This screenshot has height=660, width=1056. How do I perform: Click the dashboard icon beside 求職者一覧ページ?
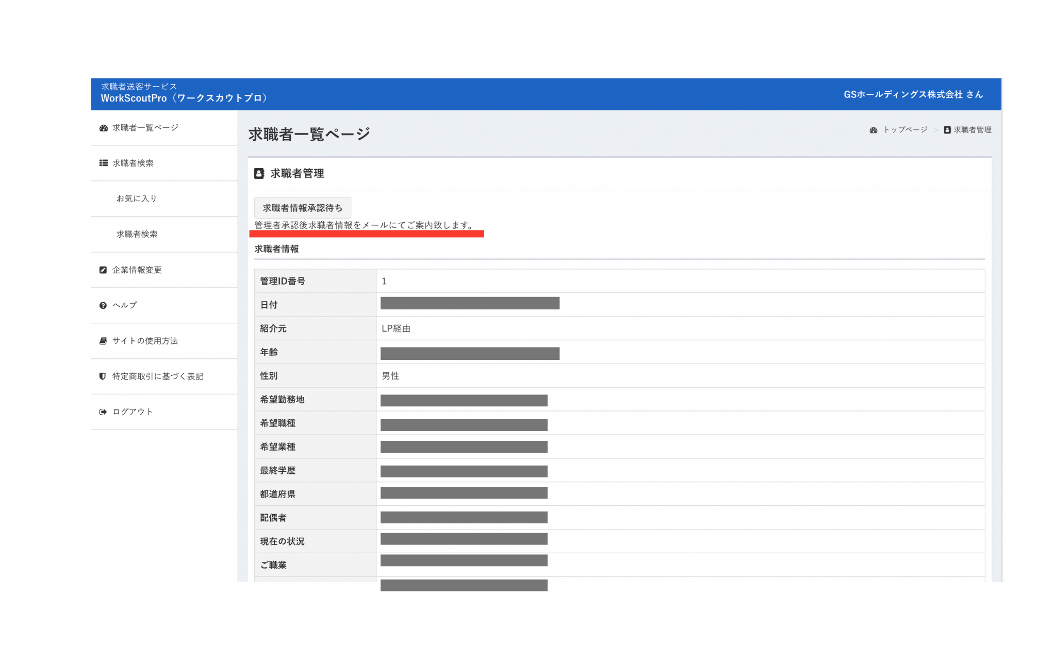pos(103,128)
